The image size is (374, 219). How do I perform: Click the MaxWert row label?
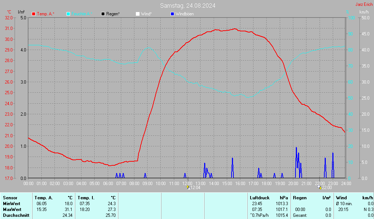tap(12, 210)
